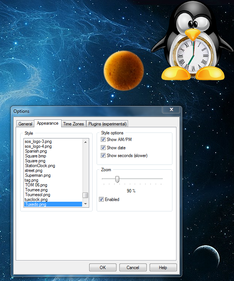
Task: Toggle the Show AM/PM checkbox
Action: coord(103,140)
